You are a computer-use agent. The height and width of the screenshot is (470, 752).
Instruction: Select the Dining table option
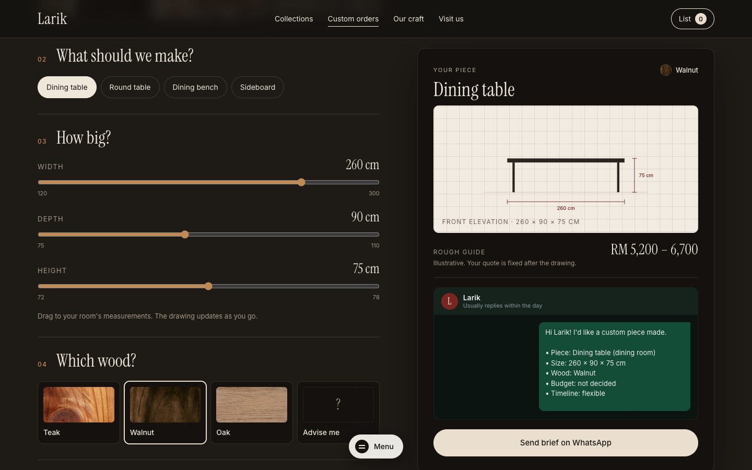(67, 87)
